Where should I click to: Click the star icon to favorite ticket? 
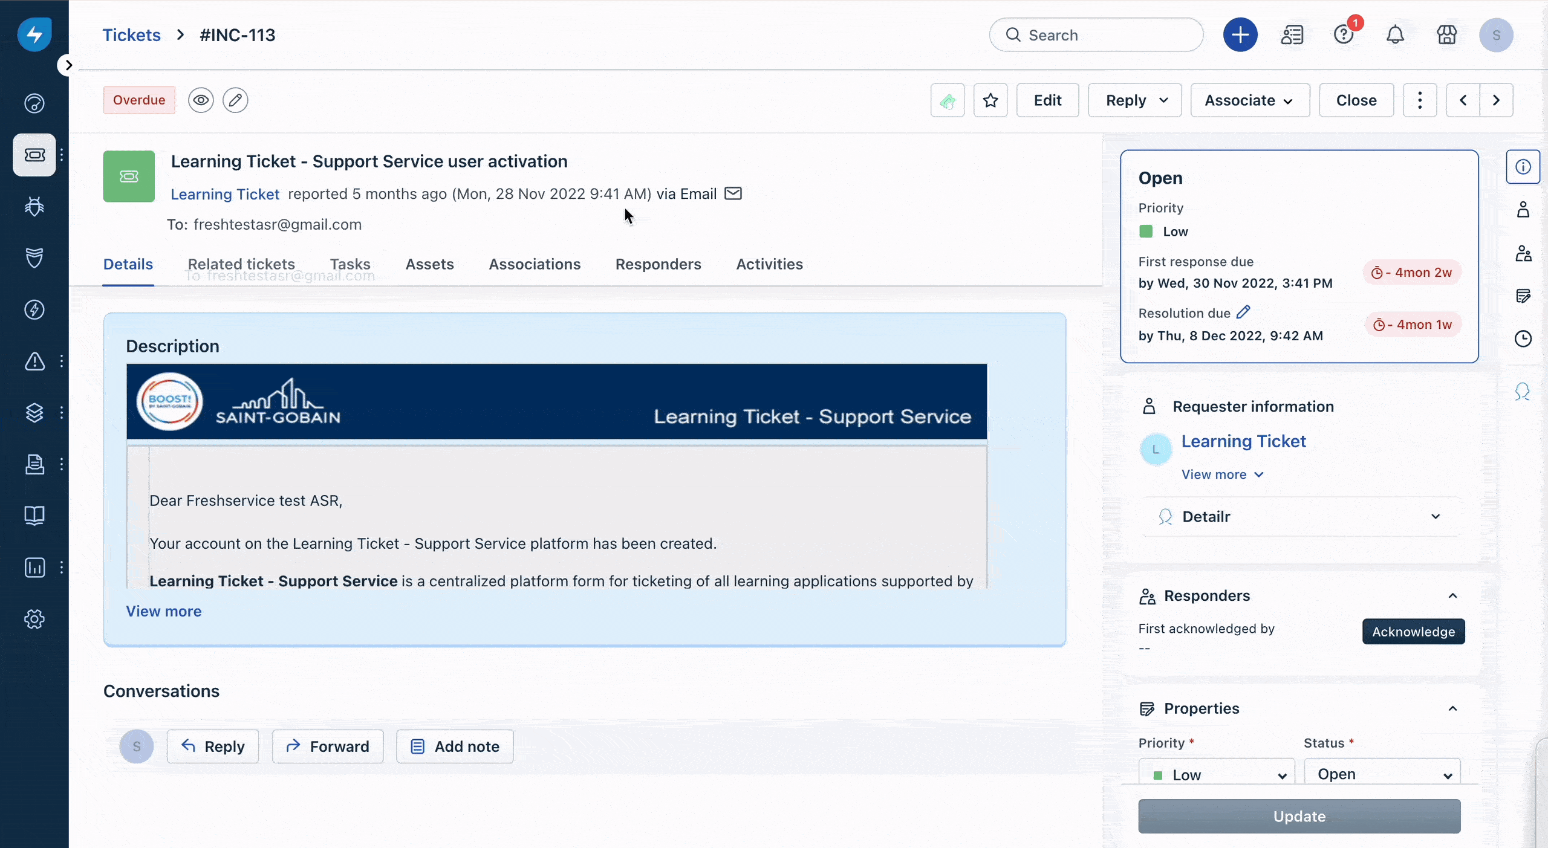click(x=990, y=100)
